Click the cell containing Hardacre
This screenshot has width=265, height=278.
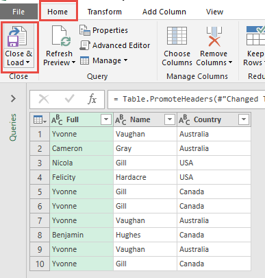145,177
